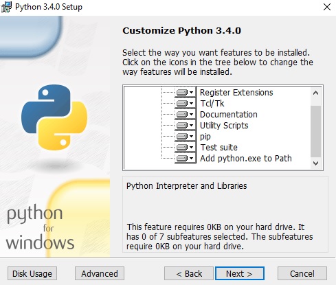Viewport: 336px width, 285px height.
Task: Select the pip label in tree
Action: click(x=205, y=137)
